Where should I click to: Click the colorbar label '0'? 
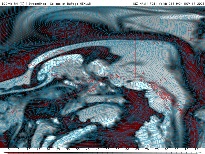[9, 149]
